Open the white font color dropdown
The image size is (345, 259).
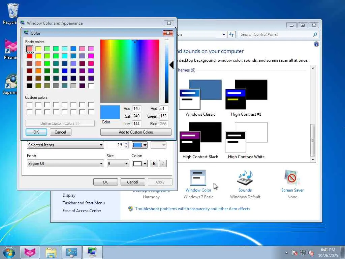[x=140, y=164]
